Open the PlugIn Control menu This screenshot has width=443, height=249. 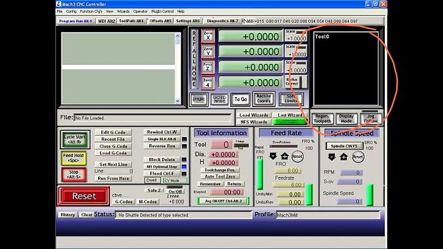pos(163,11)
